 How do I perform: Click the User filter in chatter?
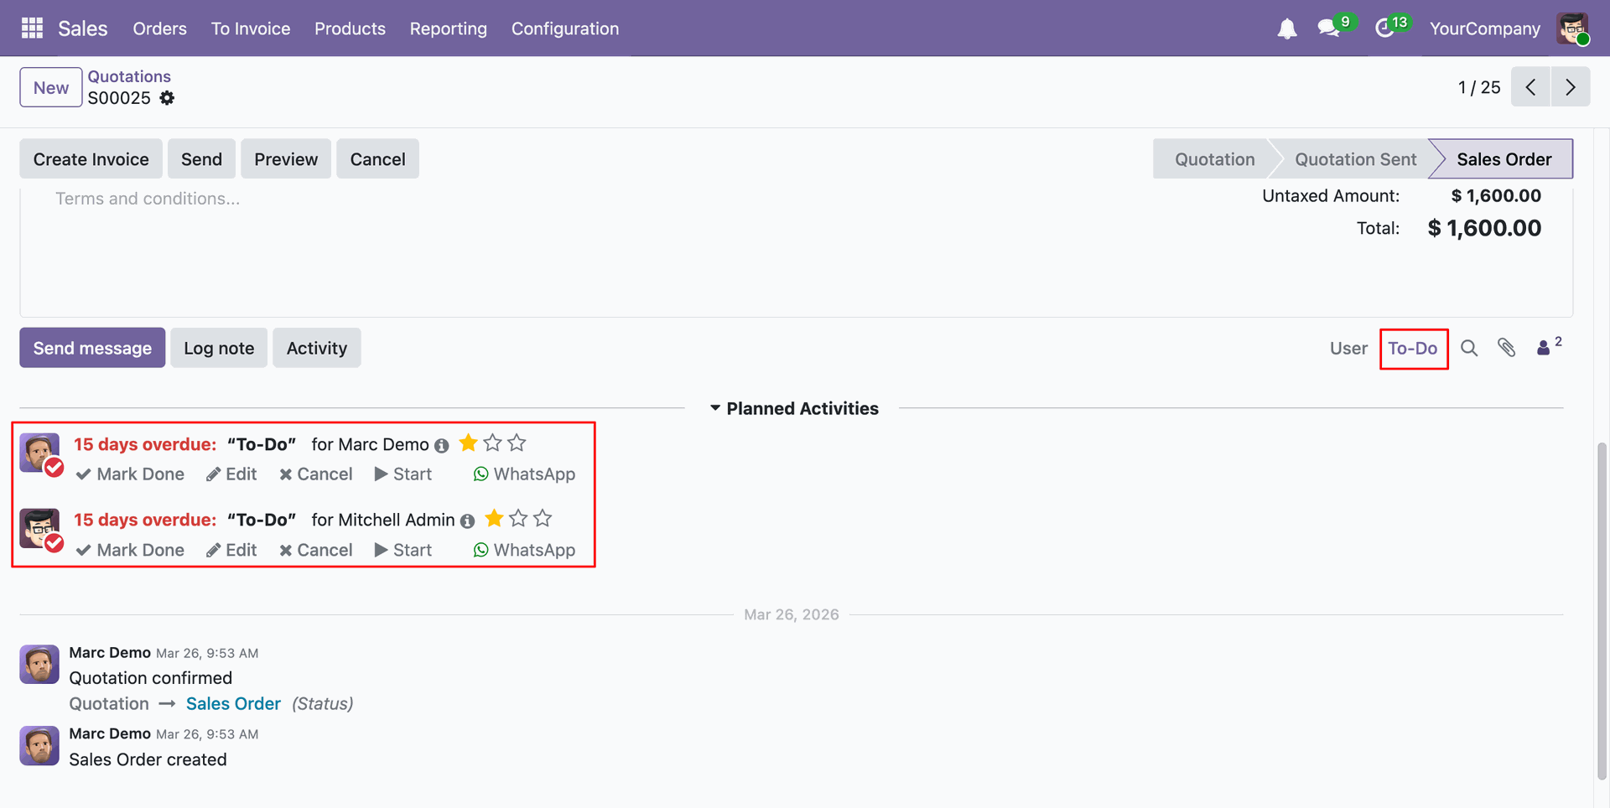tap(1348, 348)
